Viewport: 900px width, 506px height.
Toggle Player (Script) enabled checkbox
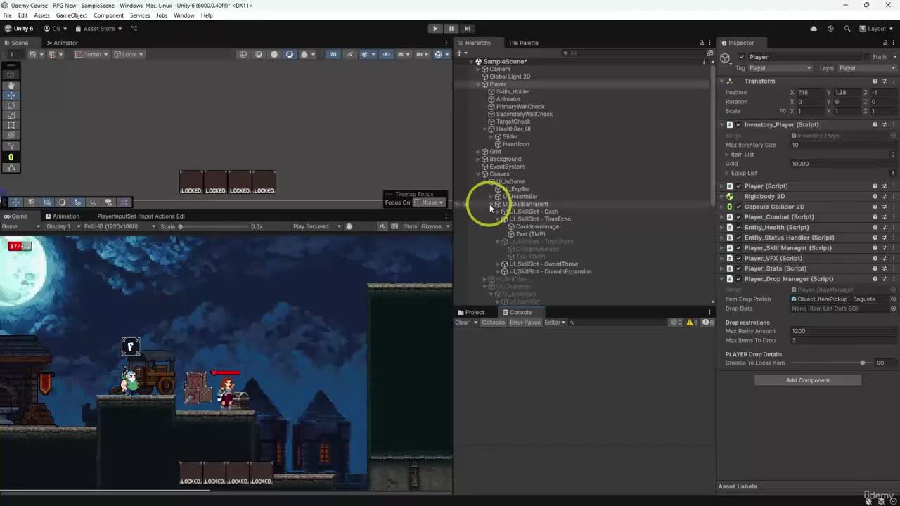click(738, 186)
